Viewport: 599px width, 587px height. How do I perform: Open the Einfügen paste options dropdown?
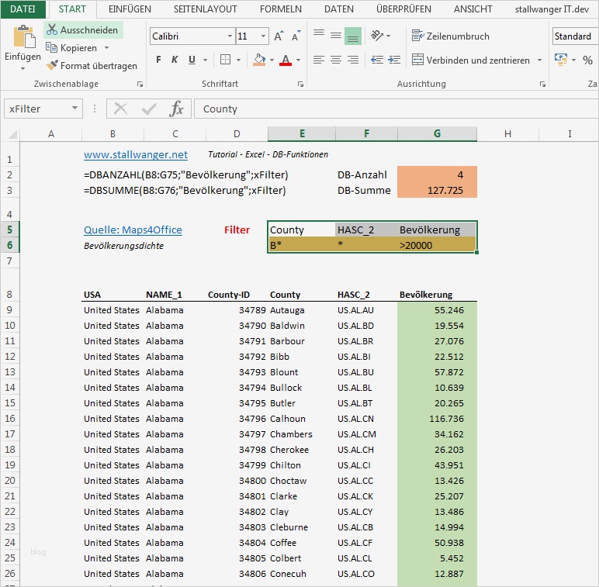click(x=23, y=69)
